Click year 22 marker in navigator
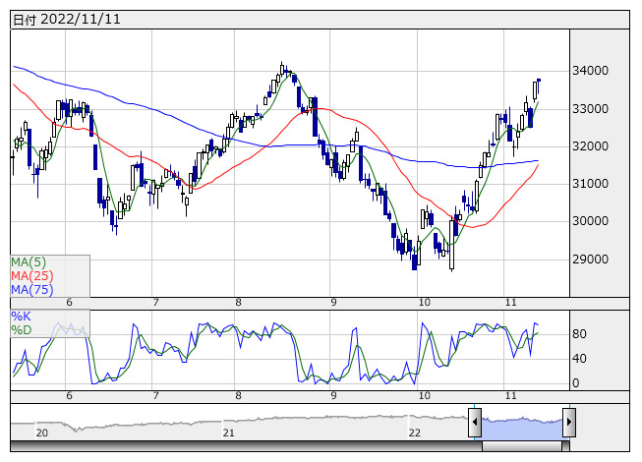 pos(414,433)
